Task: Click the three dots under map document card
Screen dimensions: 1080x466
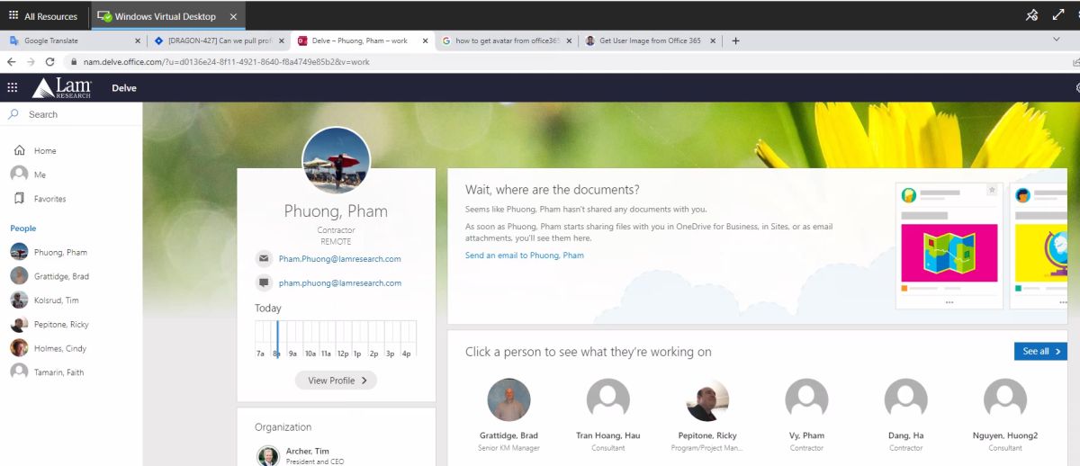Action: tap(949, 302)
